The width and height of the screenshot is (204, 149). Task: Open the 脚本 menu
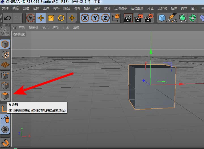[184, 8]
